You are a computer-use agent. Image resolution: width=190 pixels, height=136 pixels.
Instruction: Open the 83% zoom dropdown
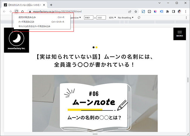pyautogui.click(x=112, y=17)
